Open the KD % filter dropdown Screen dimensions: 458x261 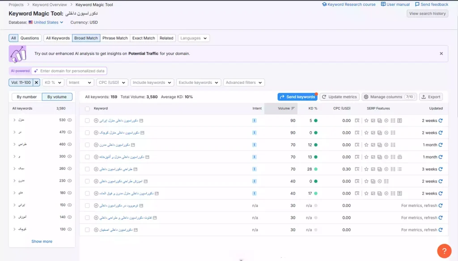[x=53, y=83]
